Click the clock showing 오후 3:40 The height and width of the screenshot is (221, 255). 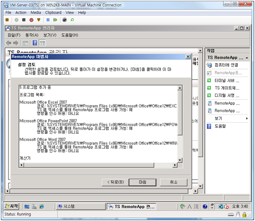tap(240, 206)
